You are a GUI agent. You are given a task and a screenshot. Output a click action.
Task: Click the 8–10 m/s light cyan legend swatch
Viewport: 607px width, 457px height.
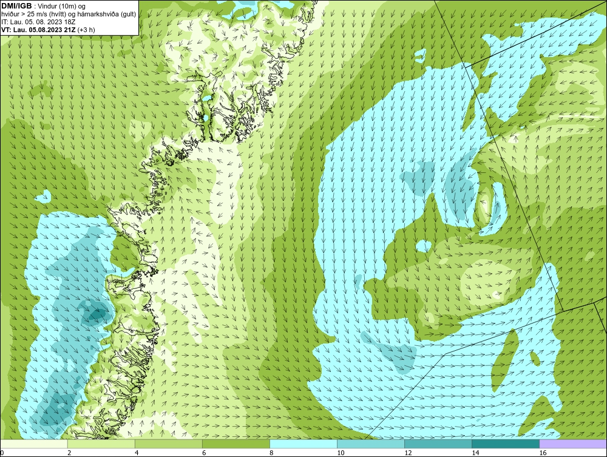[303, 444]
